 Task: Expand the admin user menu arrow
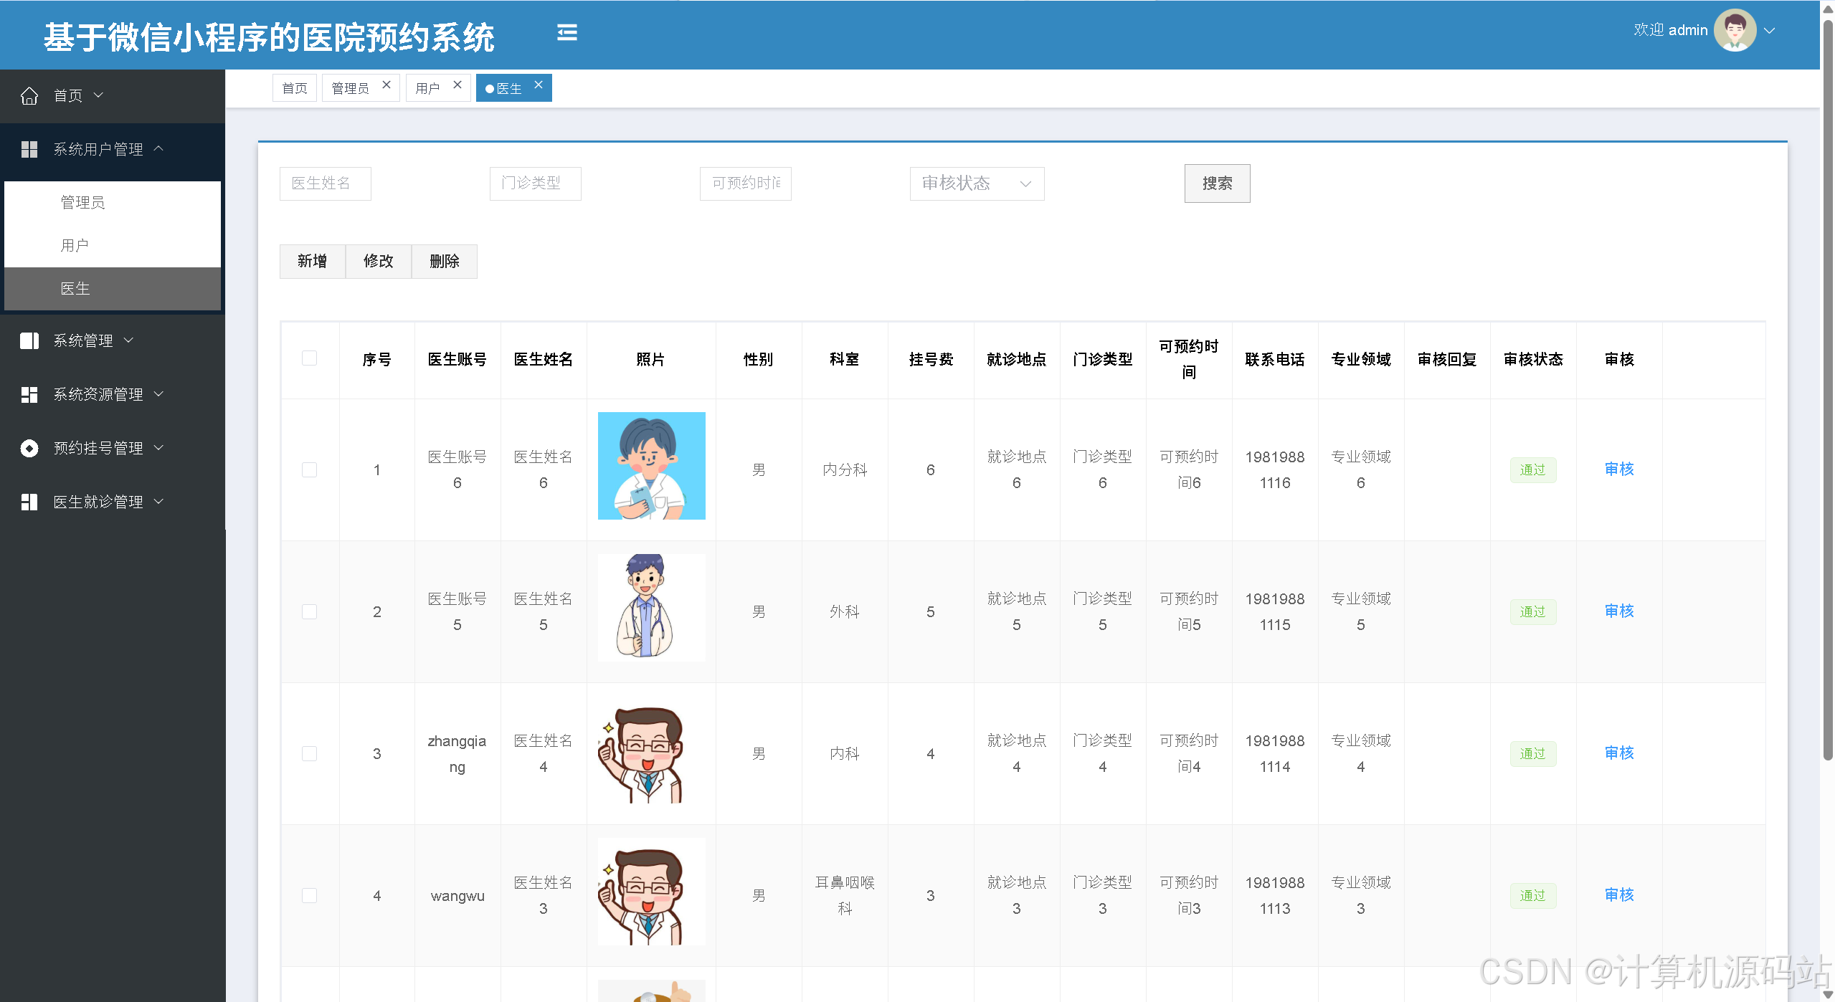click(x=1769, y=31)
